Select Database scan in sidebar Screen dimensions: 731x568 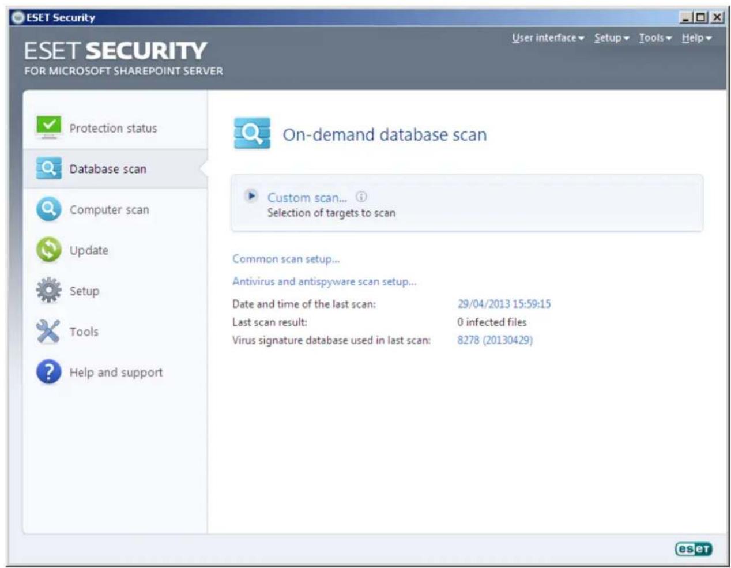pos(115,168)
